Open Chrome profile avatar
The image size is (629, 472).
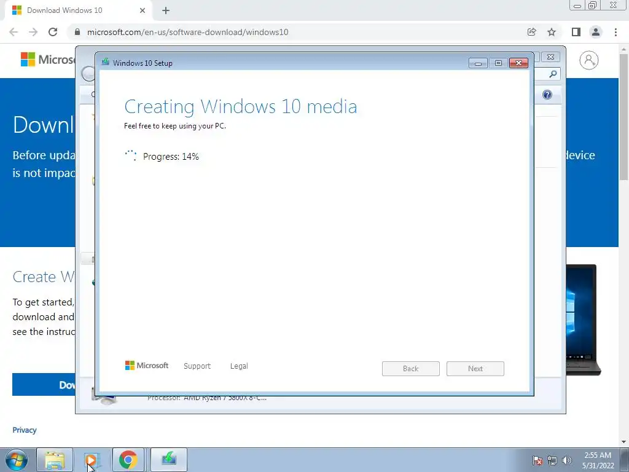tap(596, 32)
